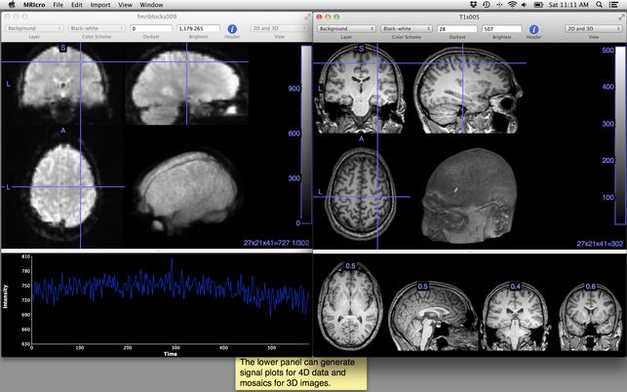Click the Header info icon in fmriblocks009 window

pyautogui.click(x=232, y=29)
